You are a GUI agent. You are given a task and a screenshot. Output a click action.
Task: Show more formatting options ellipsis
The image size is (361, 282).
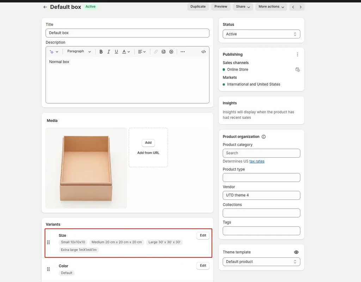[183, 52]
